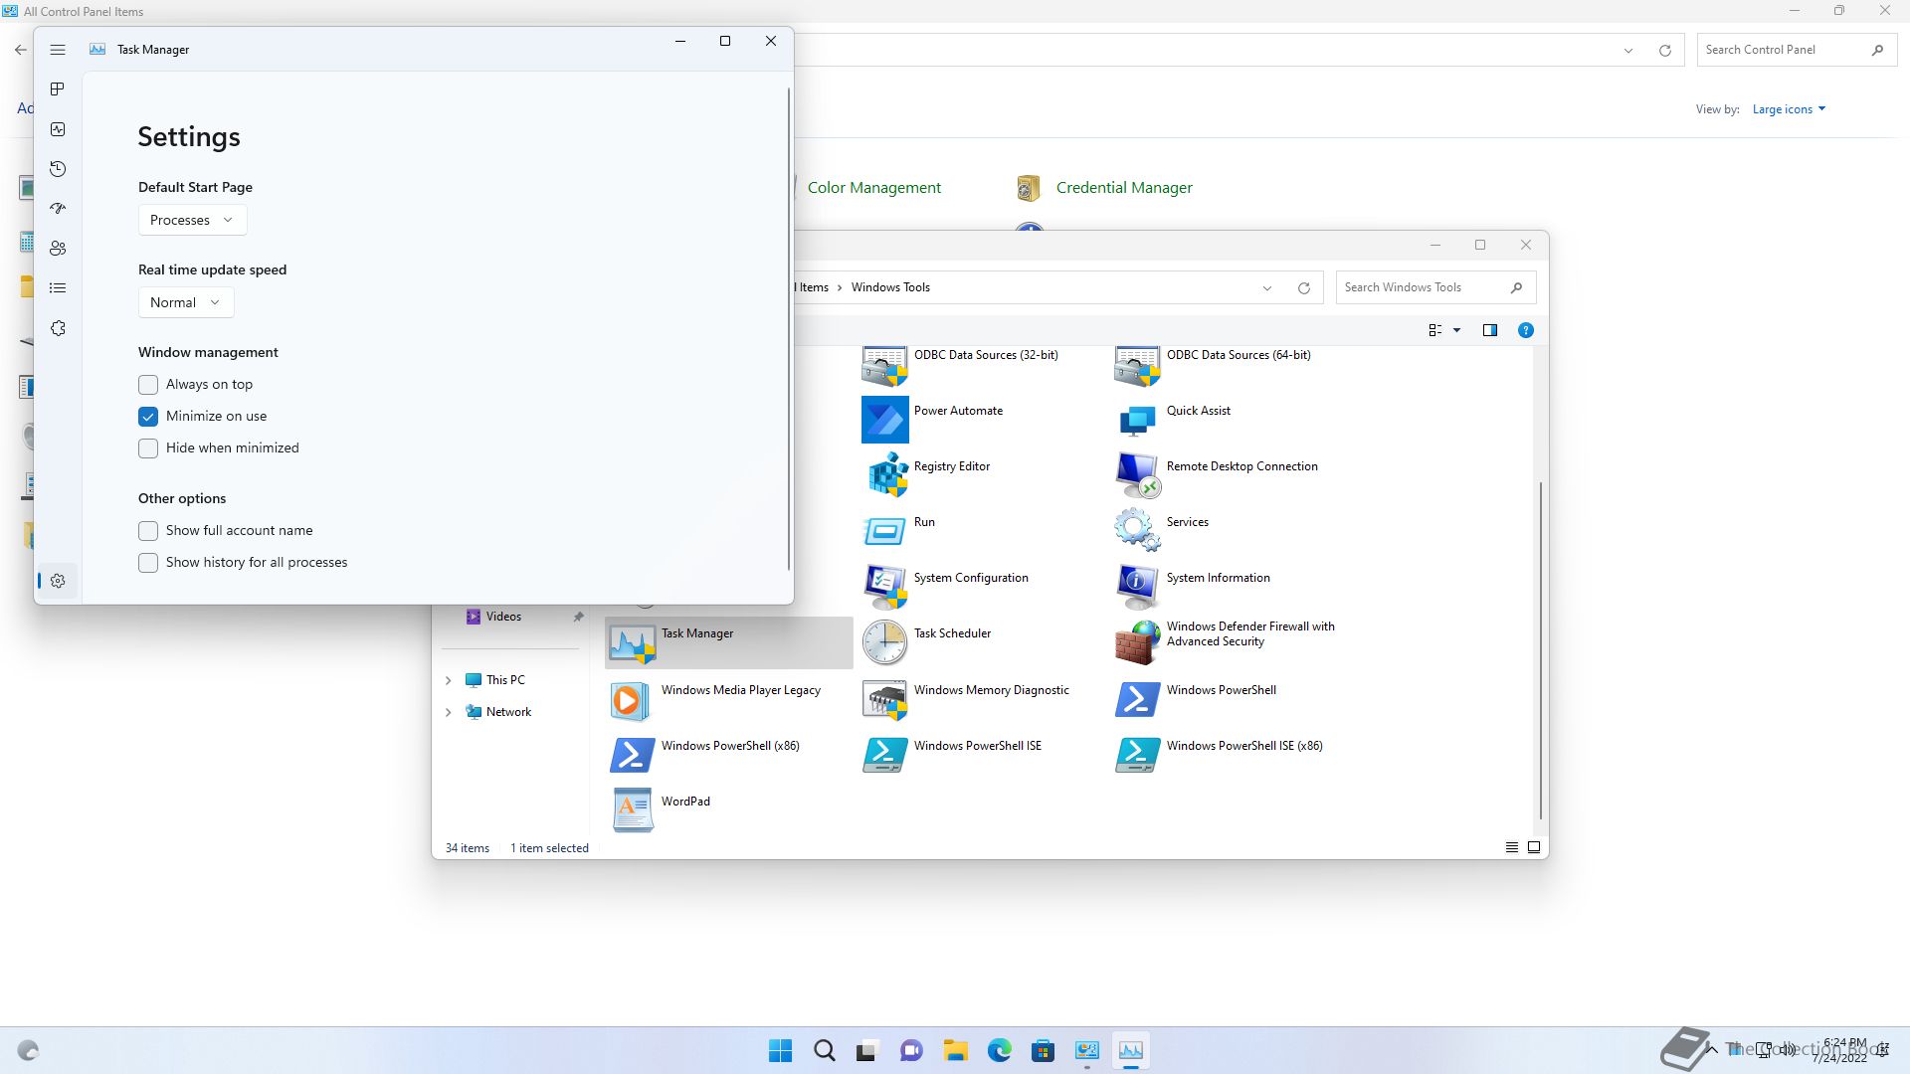Select Videos in navigation pane
This screenshot has height=1074, width=1910.
(x=504, y=617)
